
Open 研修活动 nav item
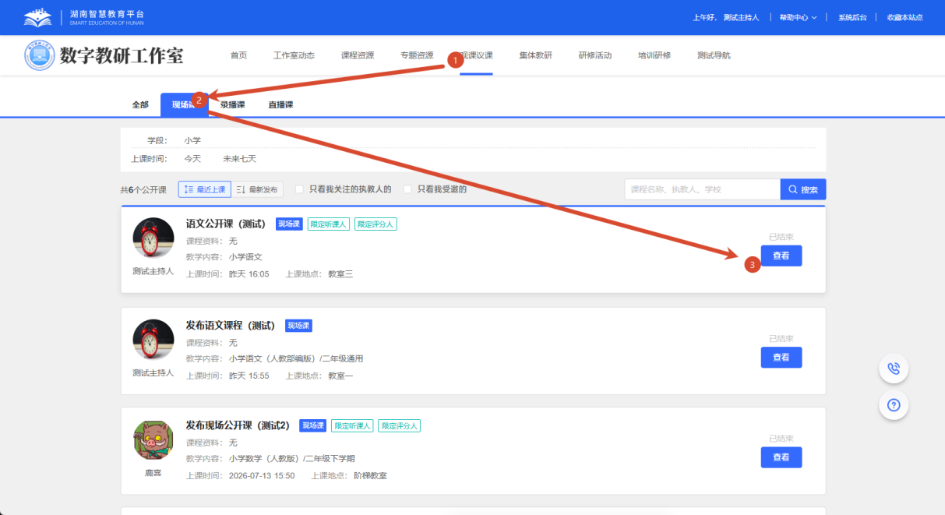point(595,55)
